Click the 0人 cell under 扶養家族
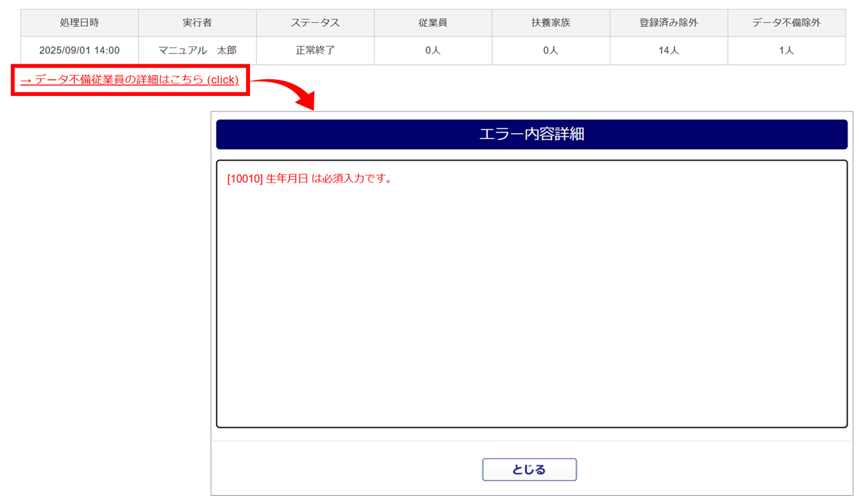This screenshot has height=496, width=865. tap(551, 51)
